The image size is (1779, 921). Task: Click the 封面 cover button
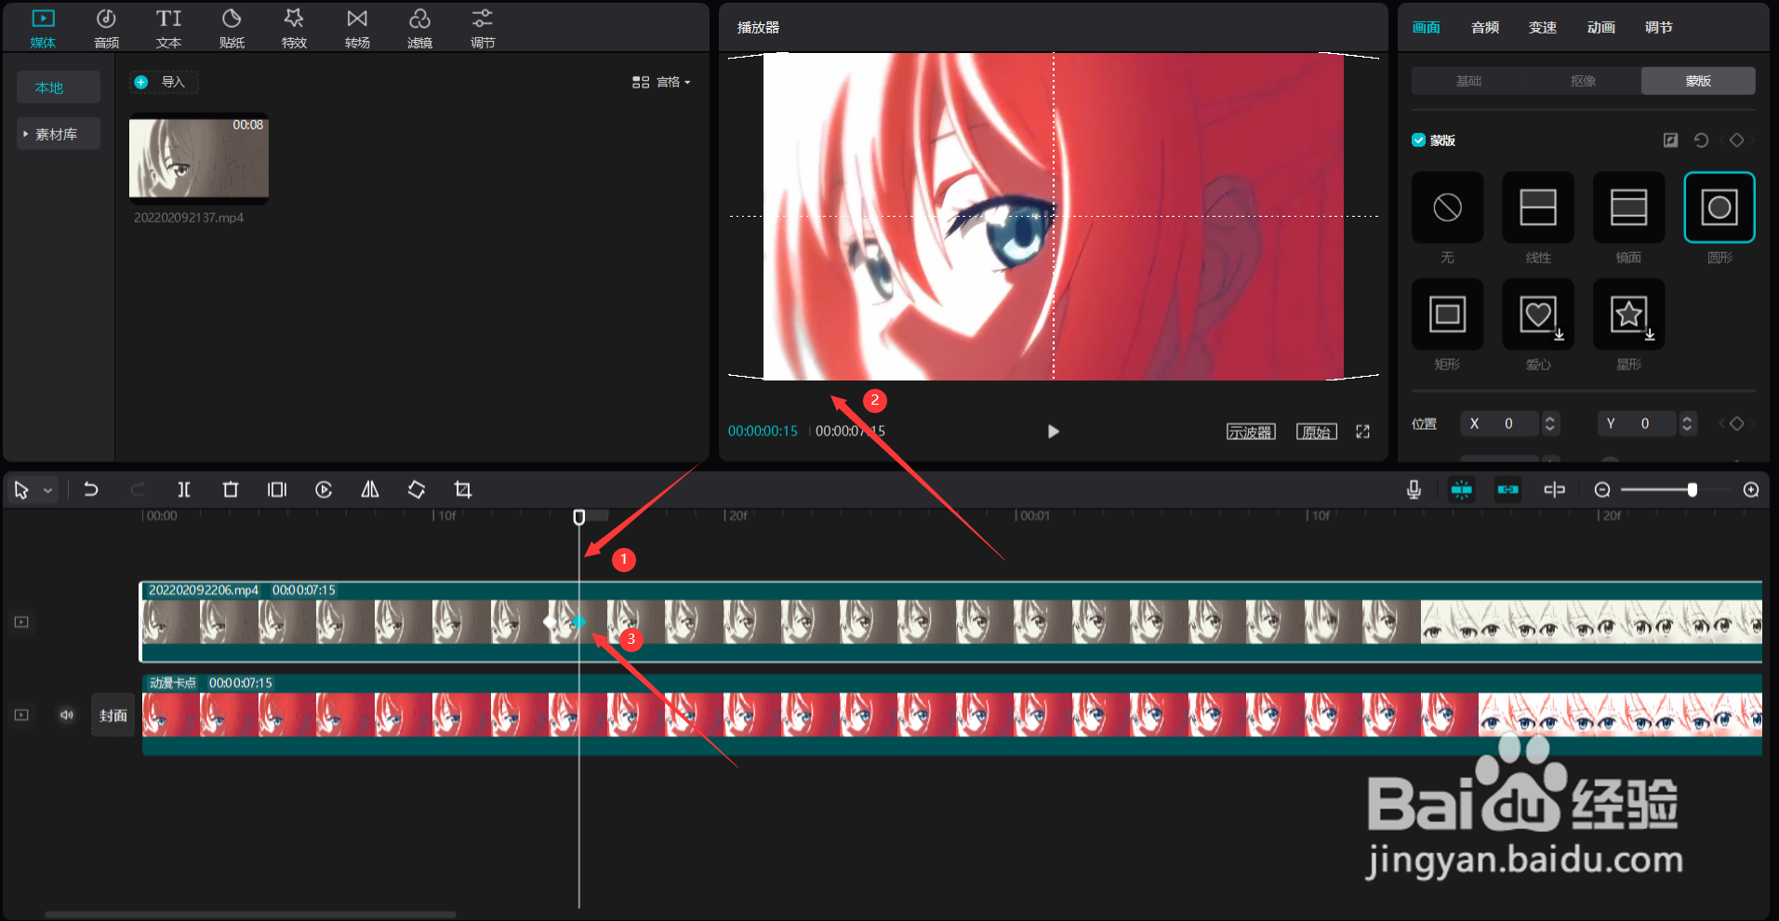113,715
